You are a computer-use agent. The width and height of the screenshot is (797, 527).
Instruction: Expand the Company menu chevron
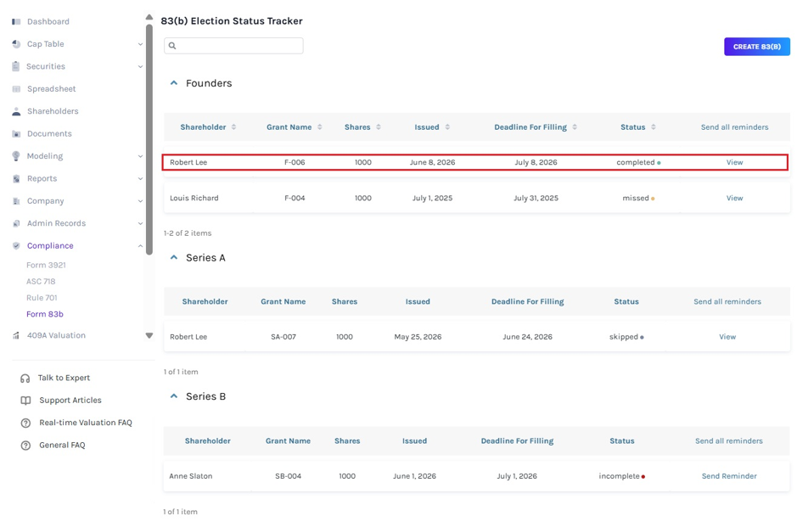tap(140, 201)
